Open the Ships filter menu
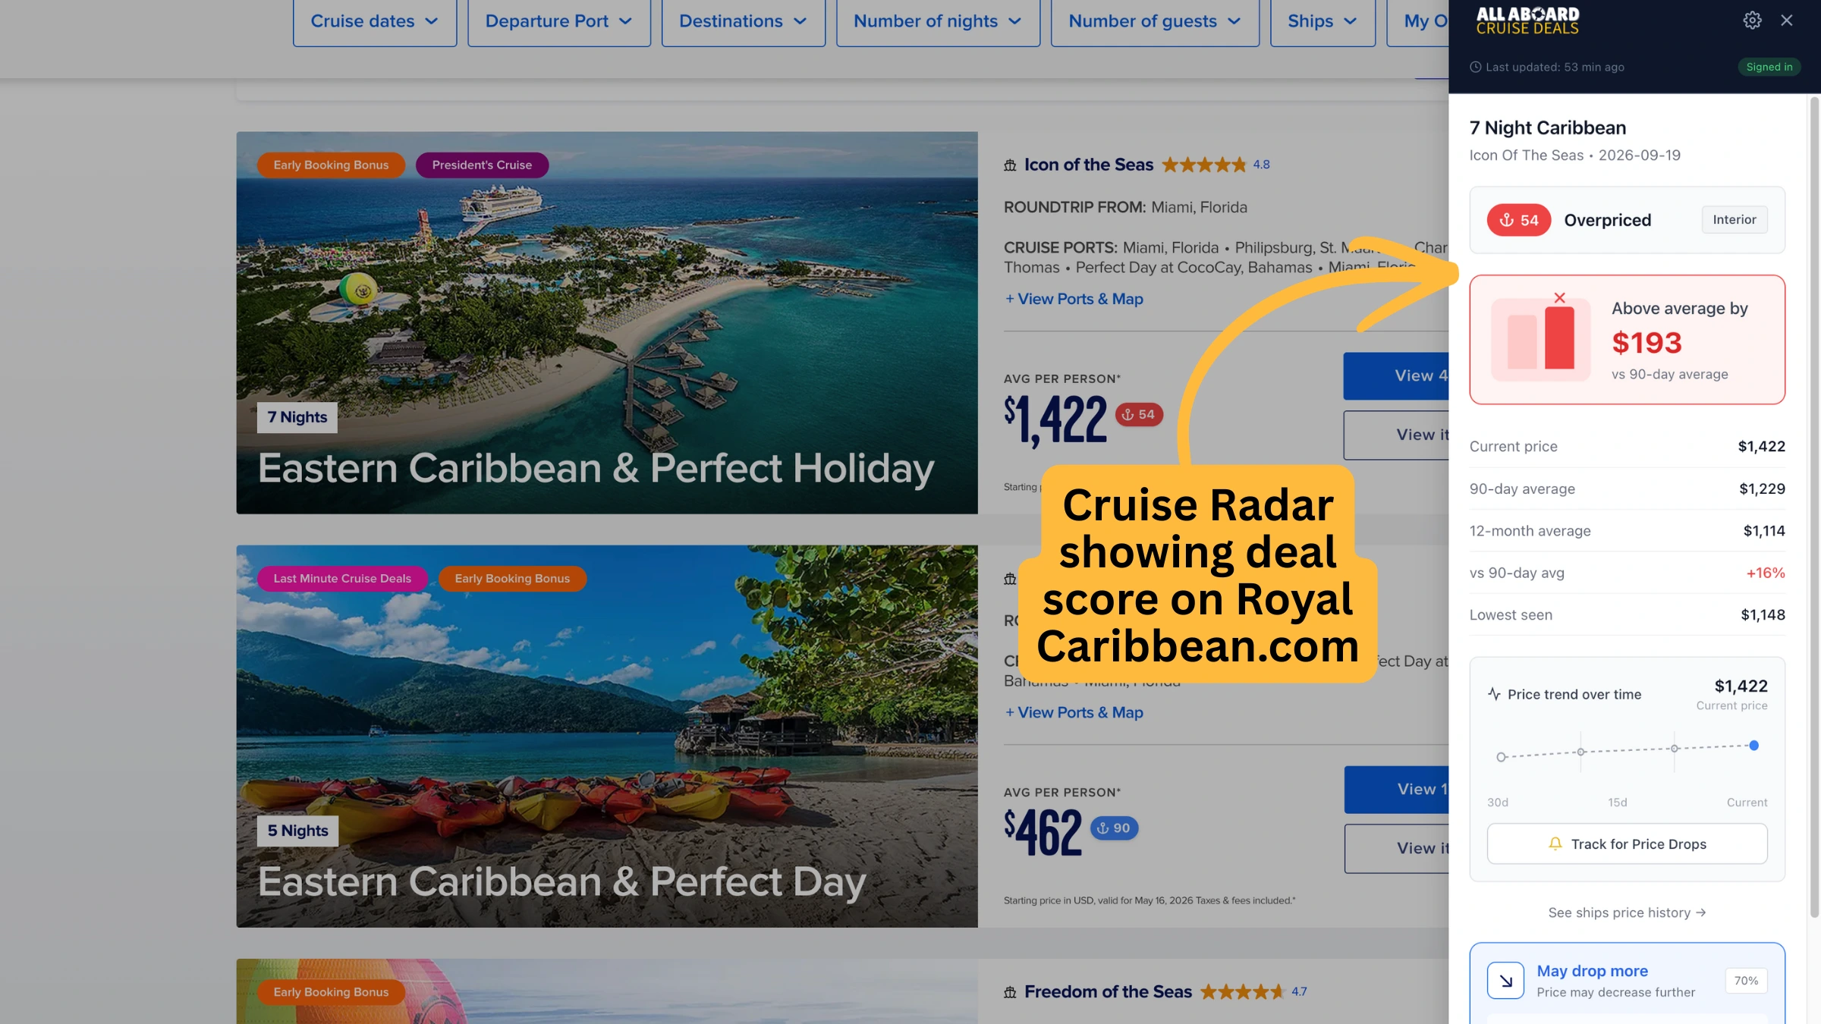 pyautogui.click(x=1323, y=21)
